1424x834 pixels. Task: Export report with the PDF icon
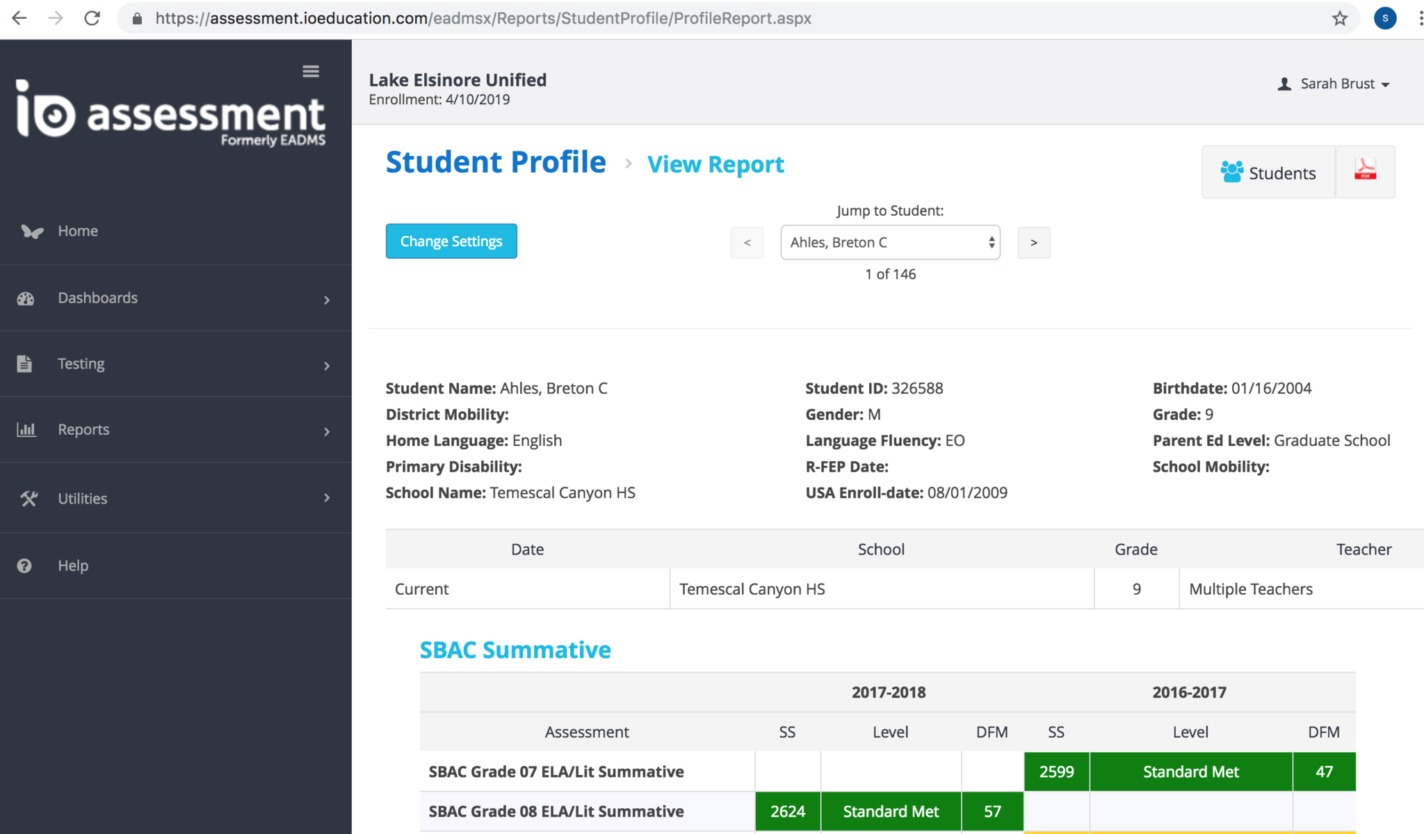(x=1365, y=171)
